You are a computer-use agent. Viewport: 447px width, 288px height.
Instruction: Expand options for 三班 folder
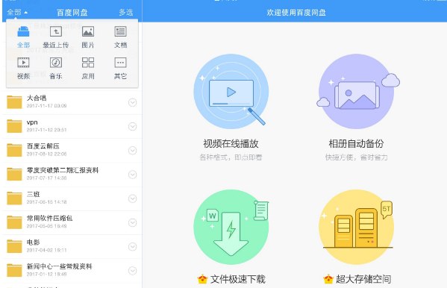pyautogui.click(x=133, y=198)
